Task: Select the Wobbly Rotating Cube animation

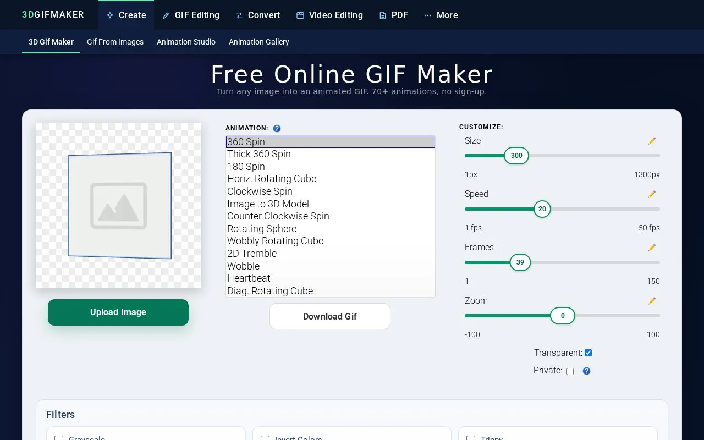Action: 331,241
